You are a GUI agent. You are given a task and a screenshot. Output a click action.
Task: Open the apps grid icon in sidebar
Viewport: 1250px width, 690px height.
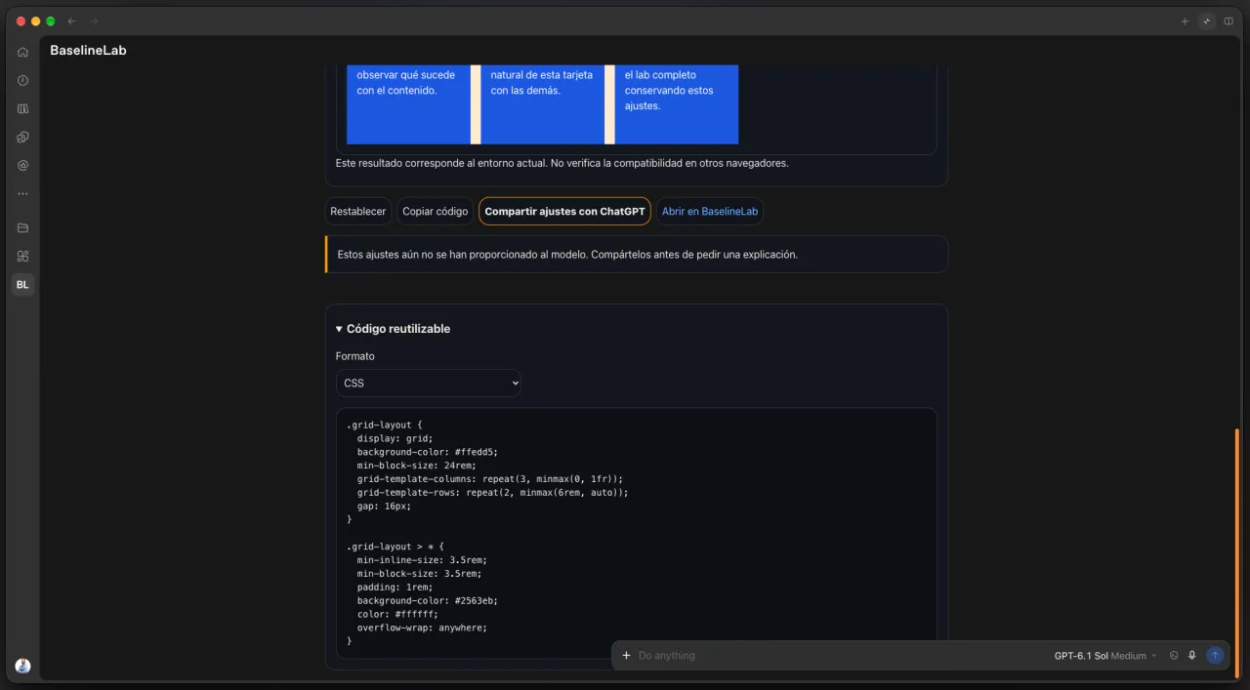click(x=22, y=256)
